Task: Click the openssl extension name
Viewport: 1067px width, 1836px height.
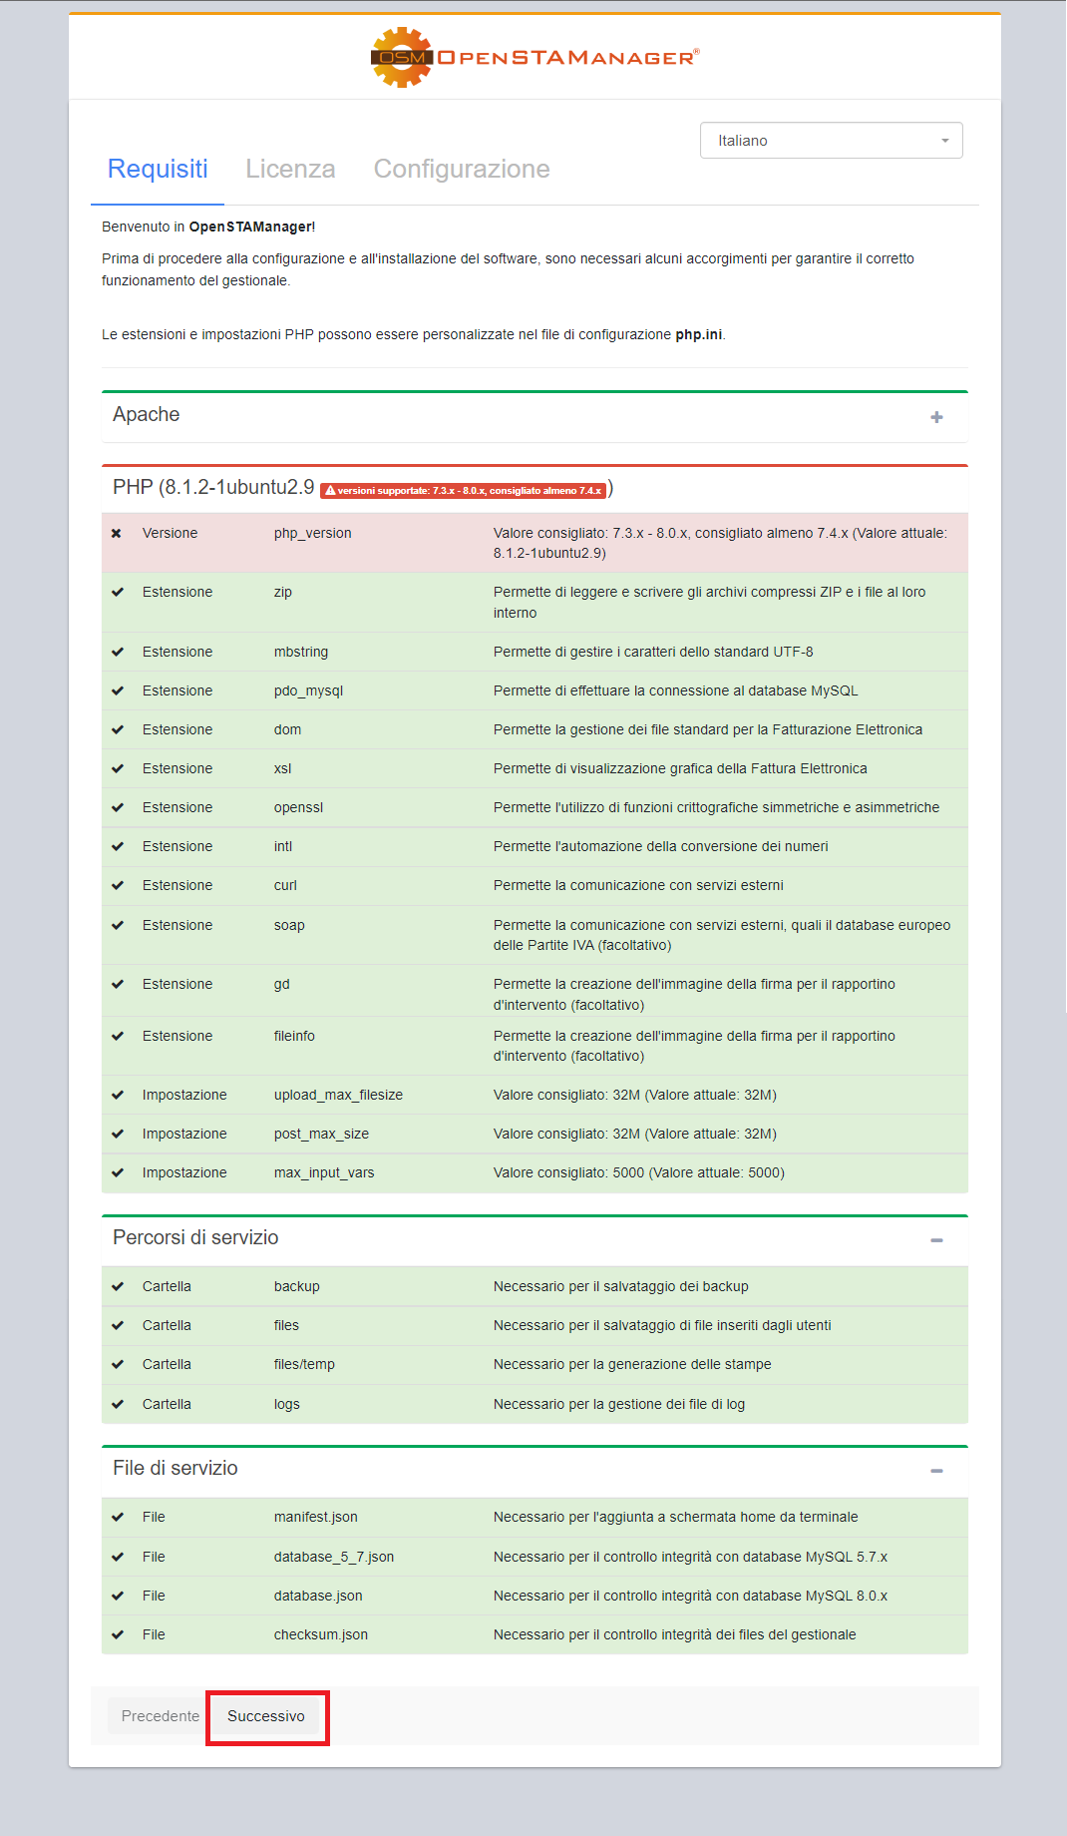Action: click(299, 808)
